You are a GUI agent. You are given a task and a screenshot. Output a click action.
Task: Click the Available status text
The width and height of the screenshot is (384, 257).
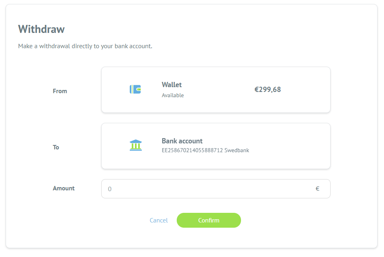[x=173, y=96]
